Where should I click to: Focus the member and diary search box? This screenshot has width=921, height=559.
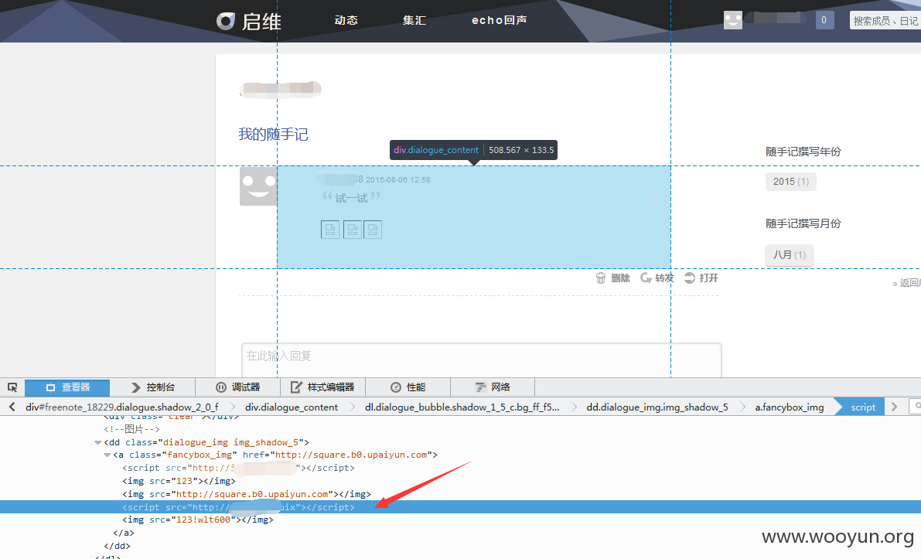[x=885, y=21]
